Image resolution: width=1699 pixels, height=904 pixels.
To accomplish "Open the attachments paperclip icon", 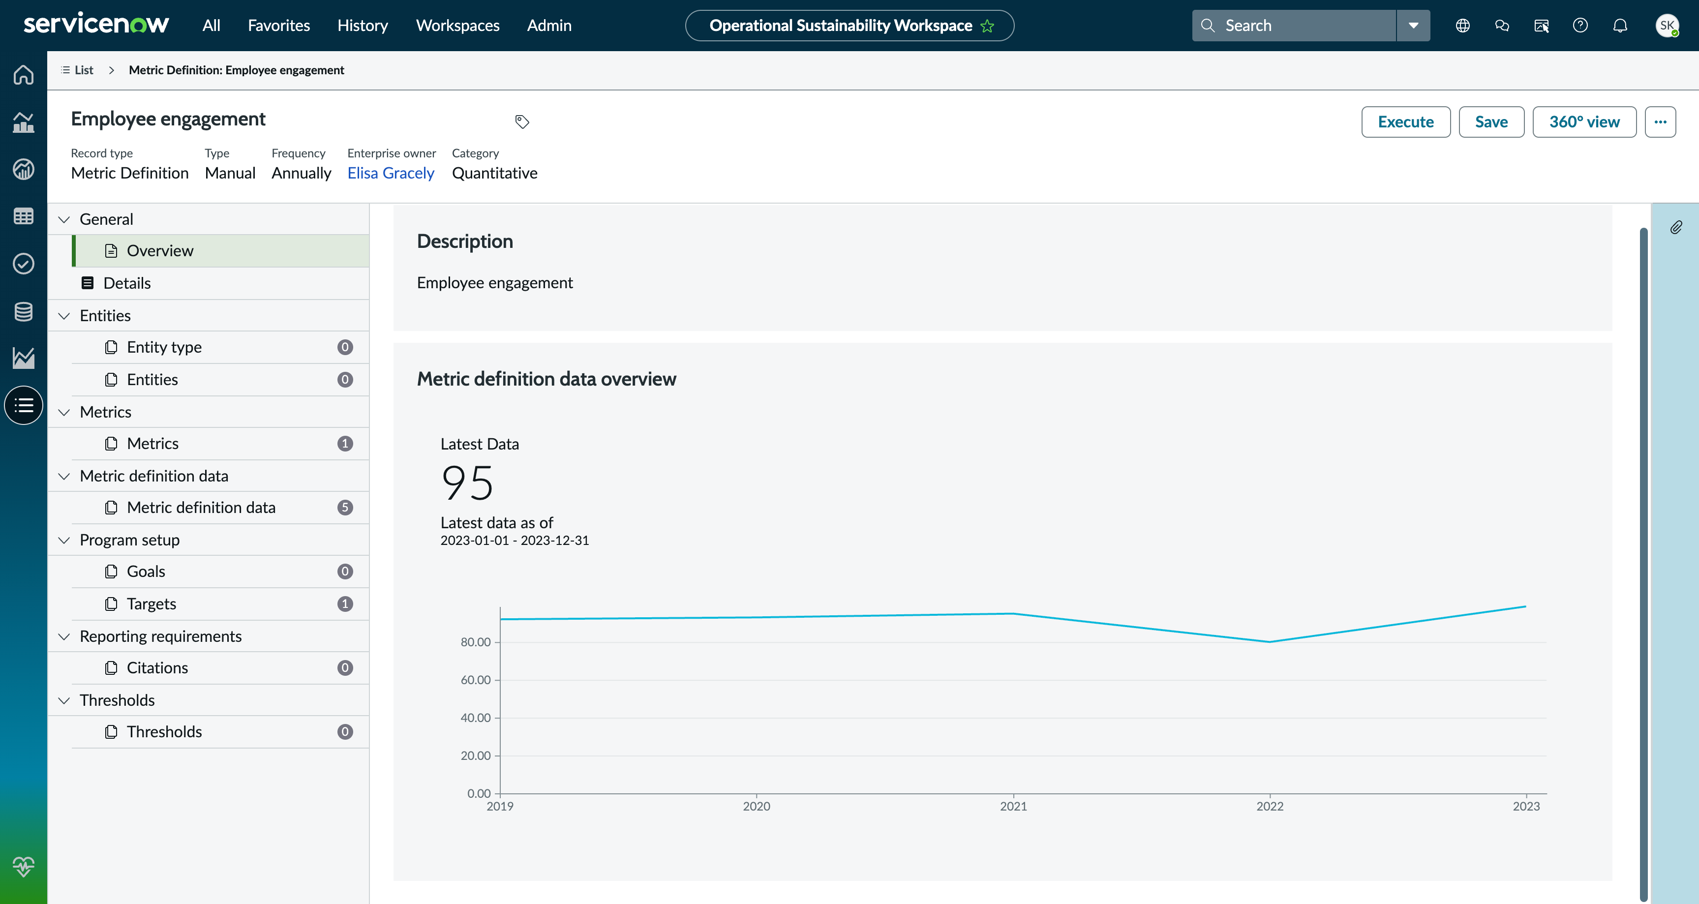I will (x=1676, y=228).
